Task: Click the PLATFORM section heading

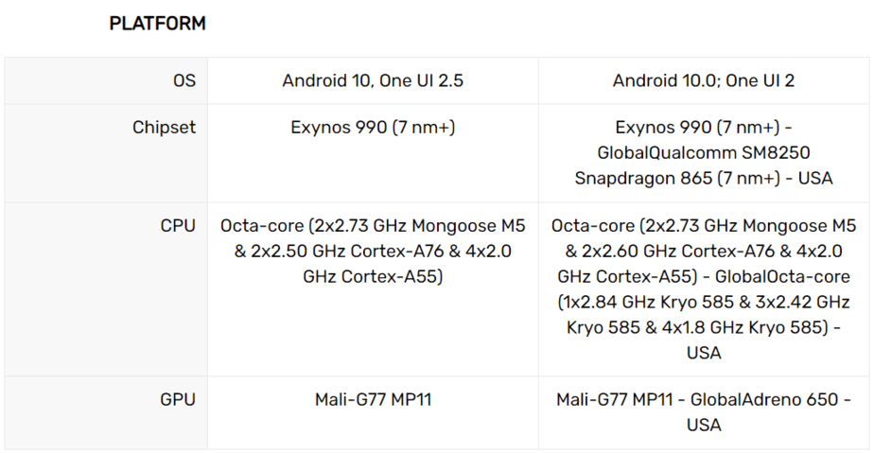Action: click(x=157, y=24)
